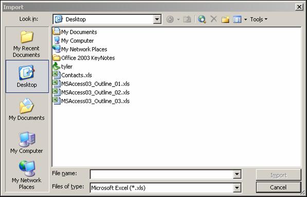Image resolution: width=307 pixels, height=197 pixels.
Task: Click the MSAccess03_Outline_03.xls file name
Action: coord(95,101)
